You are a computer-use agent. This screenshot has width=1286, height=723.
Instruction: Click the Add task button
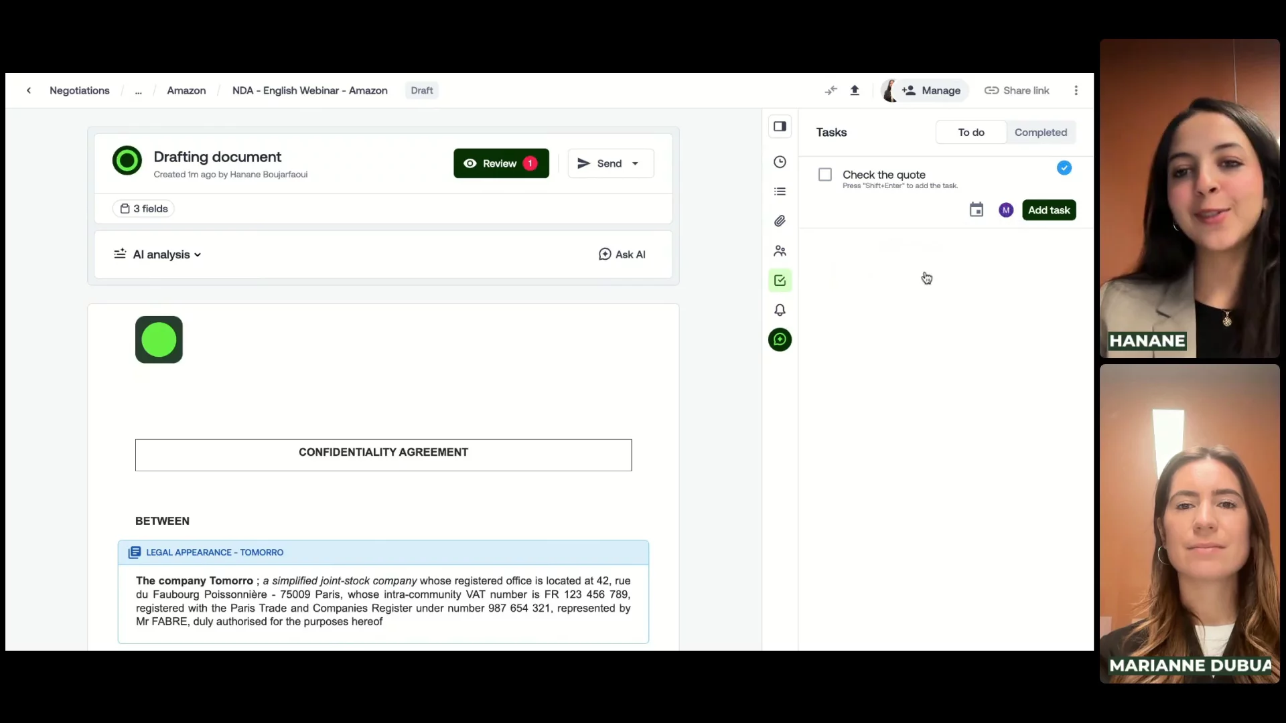pos(1049,210)
